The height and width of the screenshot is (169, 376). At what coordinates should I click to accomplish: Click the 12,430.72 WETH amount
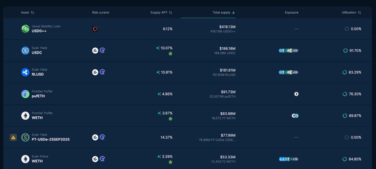tap(224, 161)
